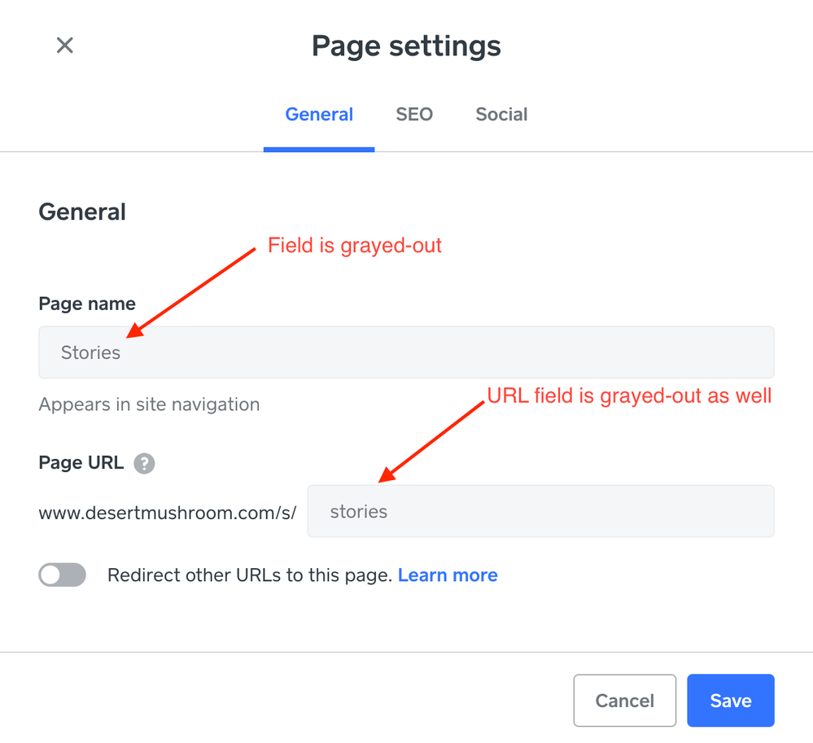Click the URL field is grayed-out annotation text

629,396
